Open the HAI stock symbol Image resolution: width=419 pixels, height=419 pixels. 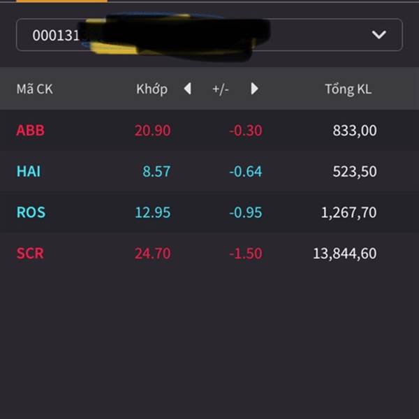(x=29, y=171)
